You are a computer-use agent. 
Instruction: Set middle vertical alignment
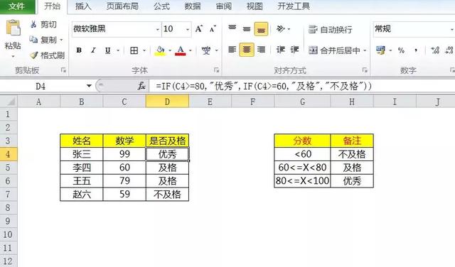click(247, 28)
